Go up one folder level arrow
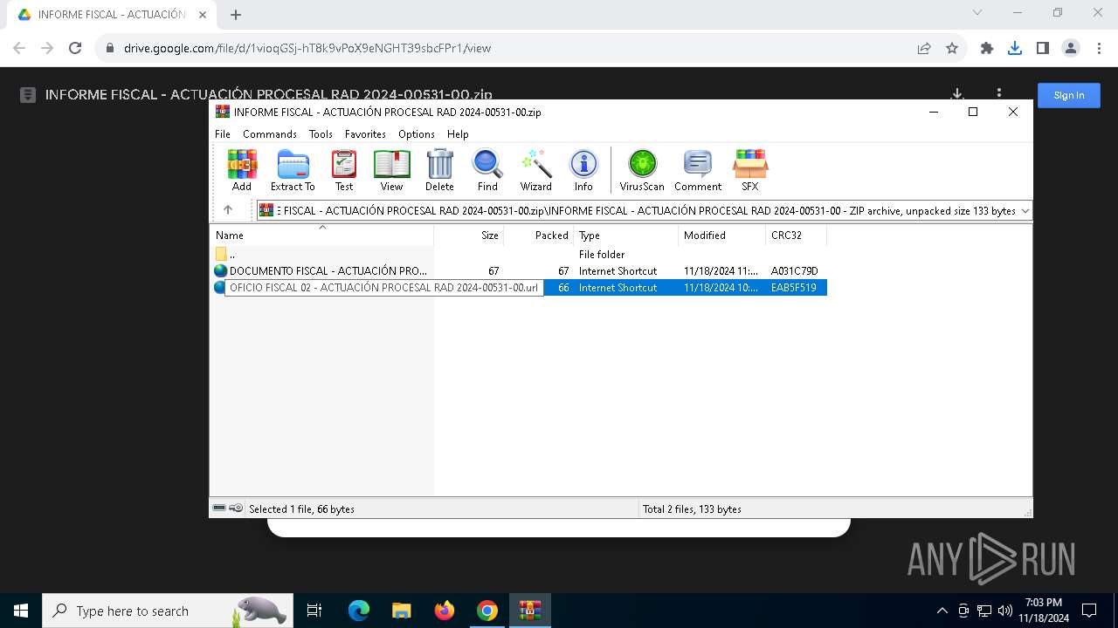Viewport: 1118px width, 628px height. [x=228, y=210]
